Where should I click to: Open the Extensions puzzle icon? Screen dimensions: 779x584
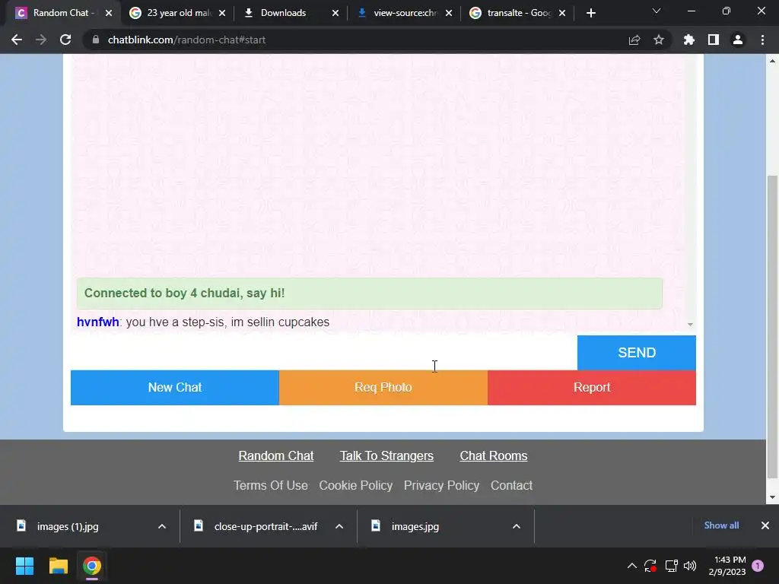pyautogui.click(x=689, y=40)
